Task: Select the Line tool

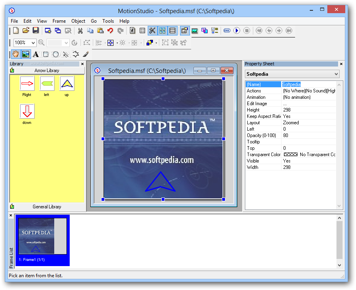Action: coord(66,54)
